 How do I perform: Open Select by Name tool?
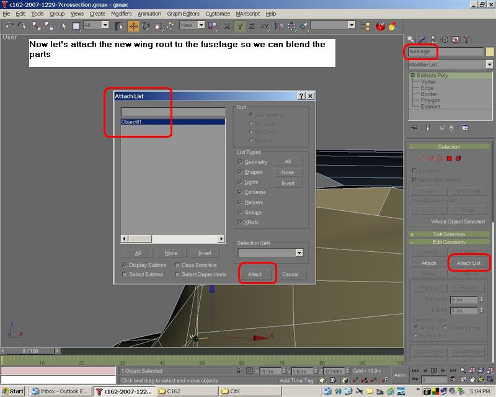click(x=118, y=26)
